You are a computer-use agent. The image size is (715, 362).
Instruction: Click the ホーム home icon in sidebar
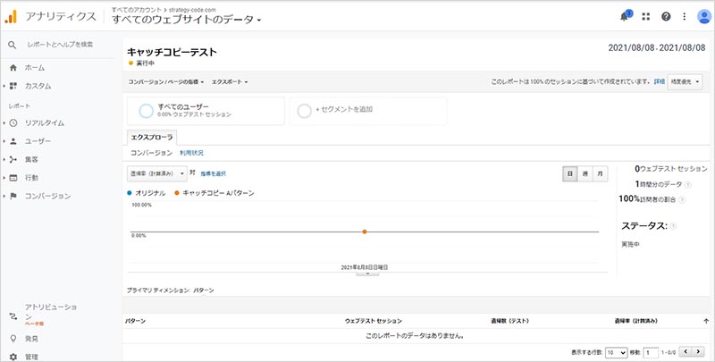pos(13,68)
